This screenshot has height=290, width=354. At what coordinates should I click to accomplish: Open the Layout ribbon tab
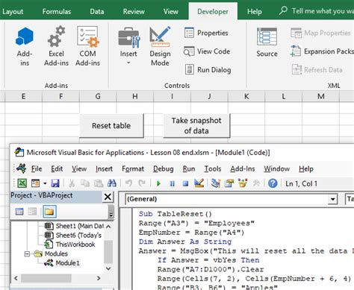click(13, 11)
